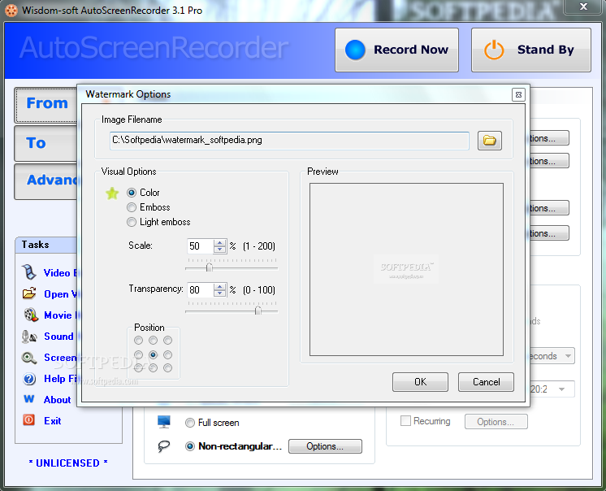
Task: Open the seconds dropdown in main window
Action: click(568, 356)
